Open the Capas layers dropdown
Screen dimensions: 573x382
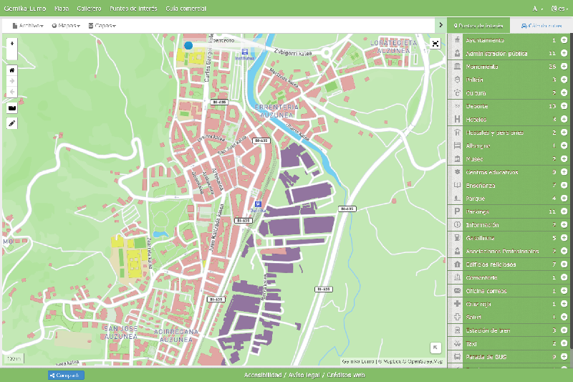click(102, 25)
